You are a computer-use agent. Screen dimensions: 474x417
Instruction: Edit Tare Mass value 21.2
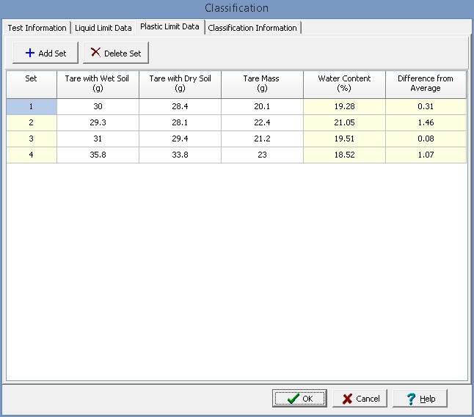(x=262, y=139)
